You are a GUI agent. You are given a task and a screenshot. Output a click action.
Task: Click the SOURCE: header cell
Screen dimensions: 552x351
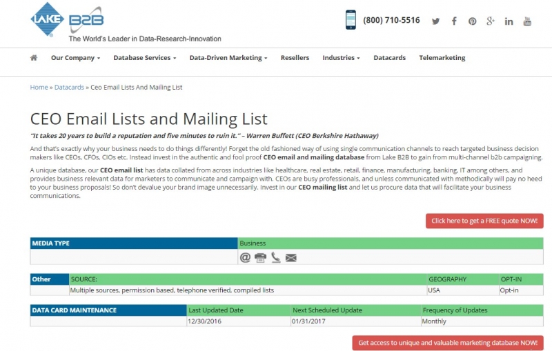point(248,279)
